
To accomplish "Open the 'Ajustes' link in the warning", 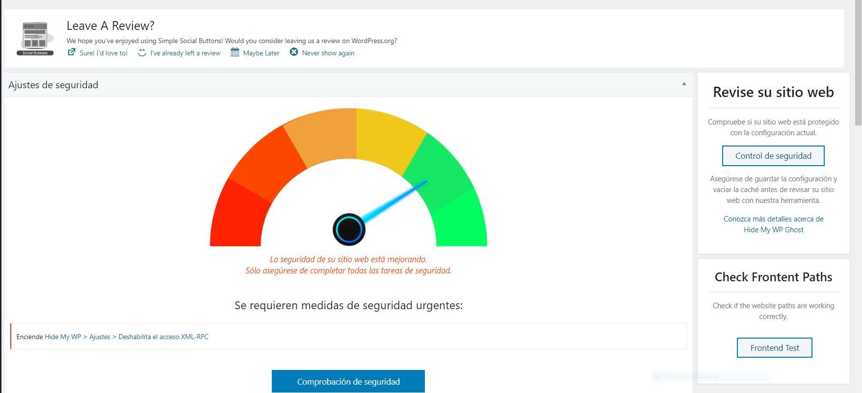I will [x=100, y=337].
